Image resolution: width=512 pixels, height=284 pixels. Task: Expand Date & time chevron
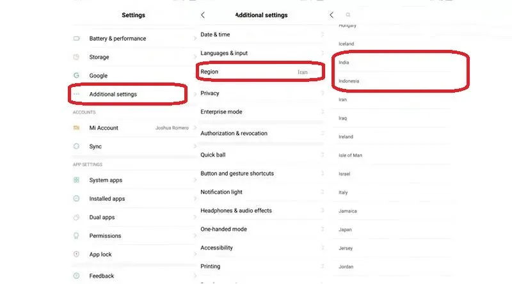[322, 35]
